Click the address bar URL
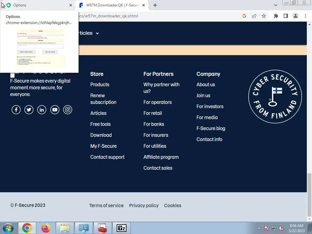 tap(108, 16)
